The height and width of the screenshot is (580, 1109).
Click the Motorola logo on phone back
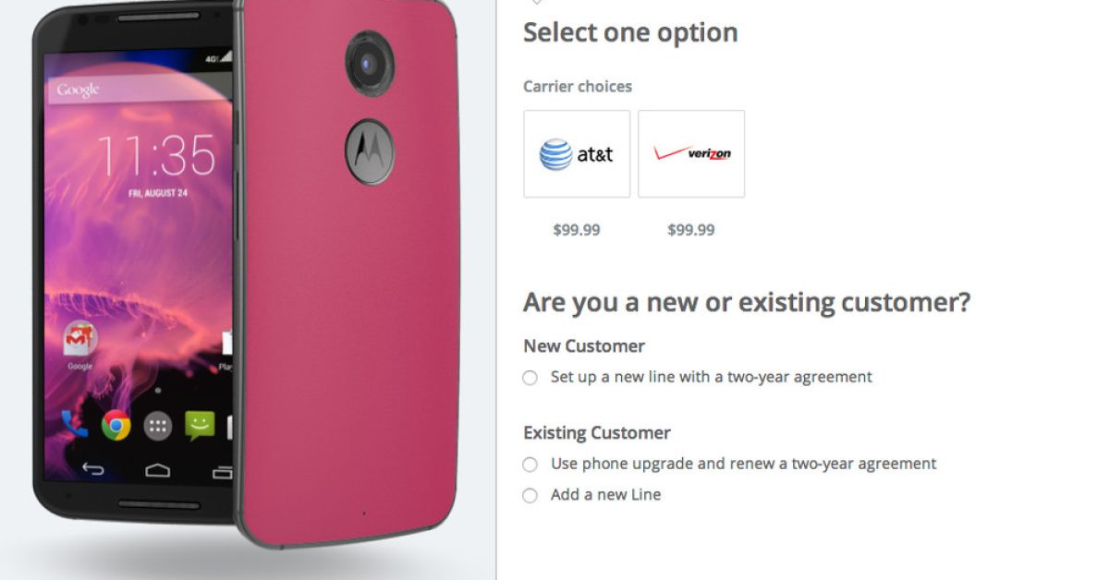point(370,151)
